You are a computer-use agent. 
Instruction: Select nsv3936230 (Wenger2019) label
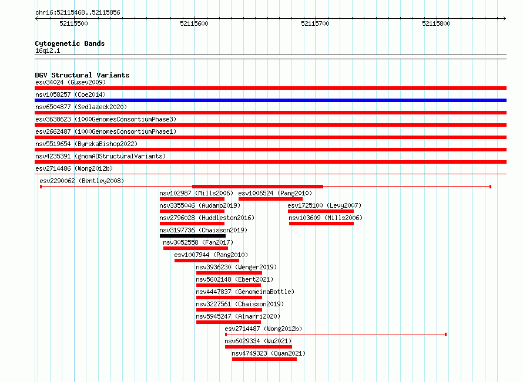(236, 267)
